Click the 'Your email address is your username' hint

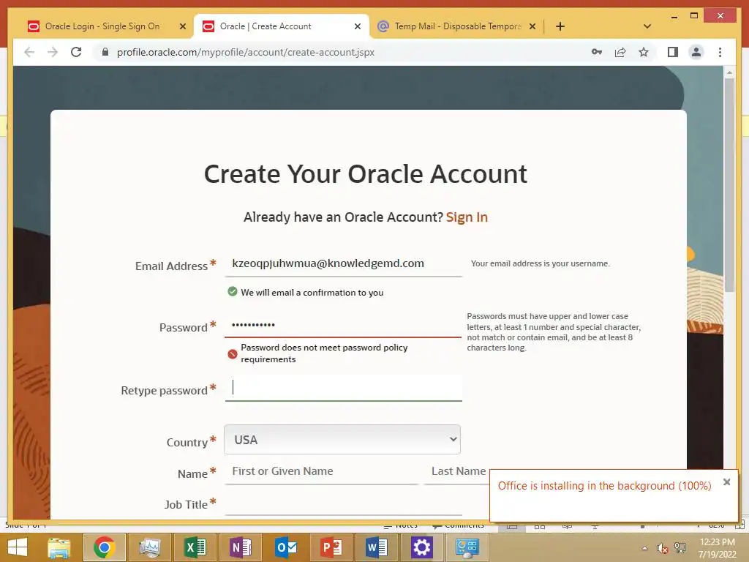point(541,263)
